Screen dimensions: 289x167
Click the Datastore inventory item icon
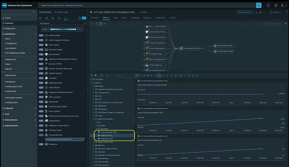click(46, 144)
